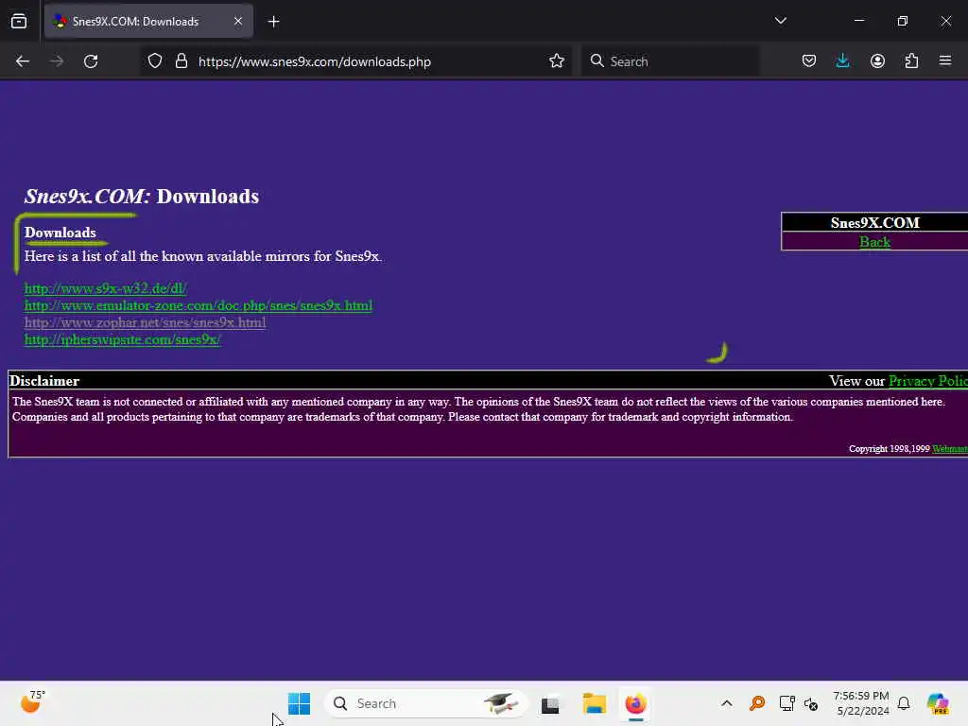Viewport: 968px width, 726px height.
Task: Open the network display tray icon
Action: (x=786, y=703)
